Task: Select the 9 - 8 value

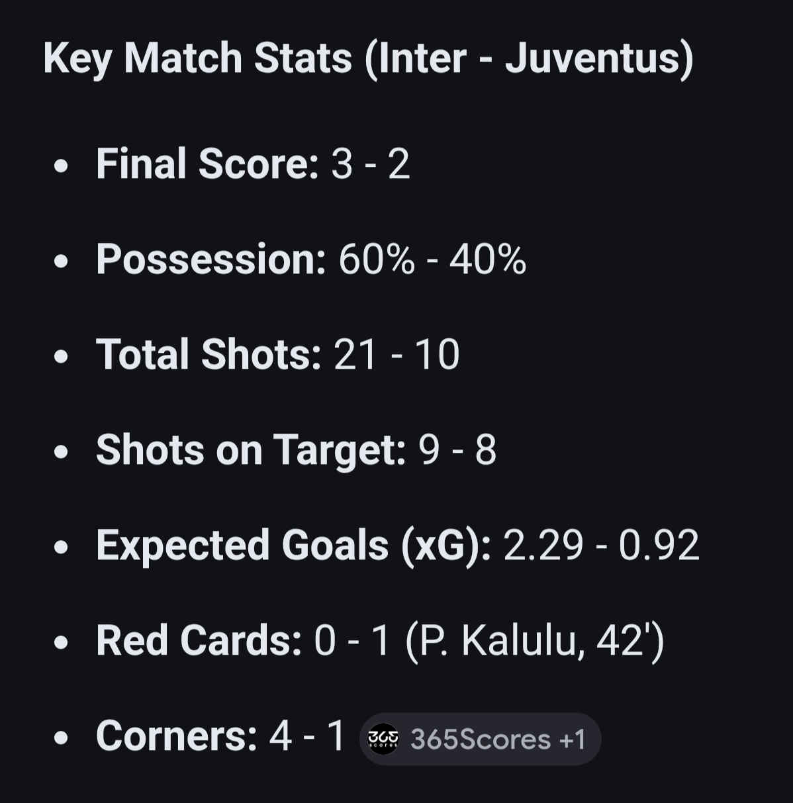Action: pyautogui.click(x=457, y=450)
